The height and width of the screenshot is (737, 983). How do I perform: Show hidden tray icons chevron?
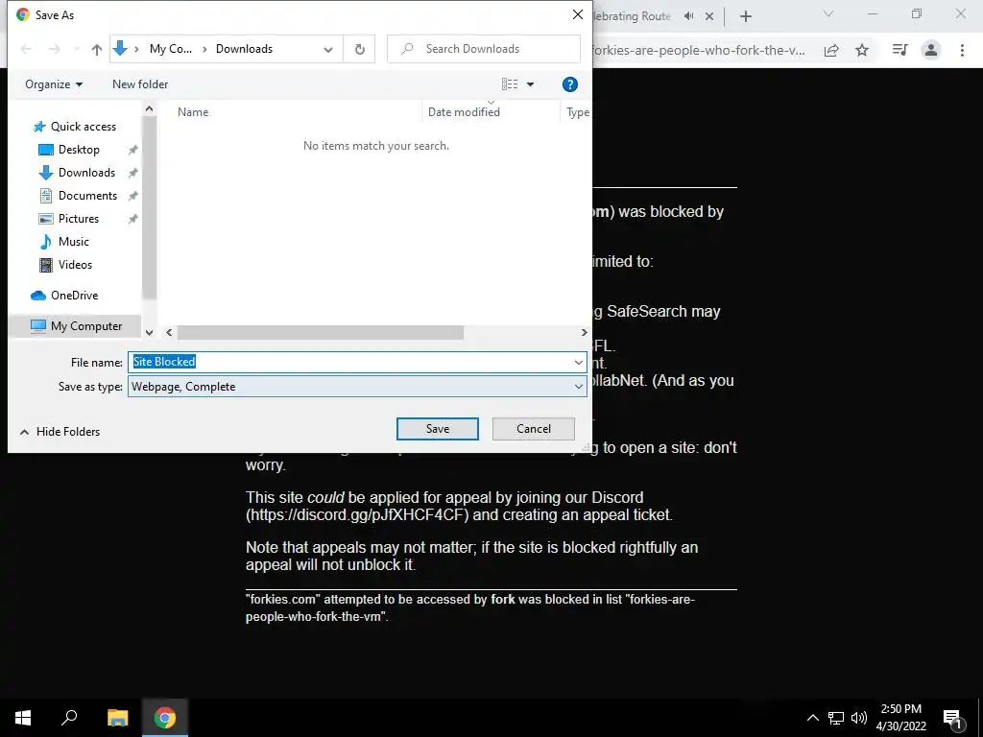click(x=812, y=718)
